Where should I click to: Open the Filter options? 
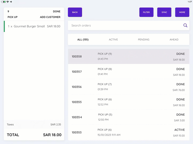point(146,12)
